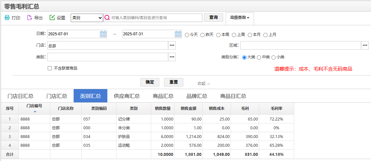
Task: Click the printer icon for 打印
Action: coord(7,18)
